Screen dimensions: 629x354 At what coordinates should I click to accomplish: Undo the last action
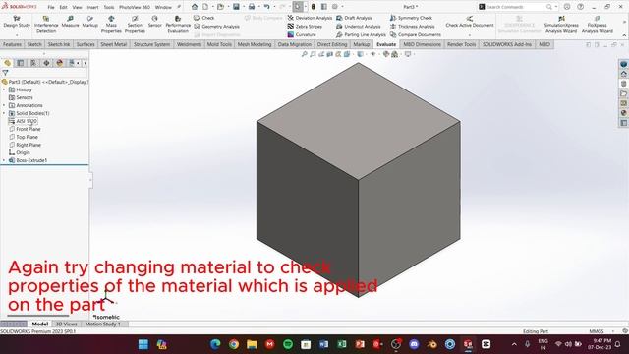[x=266, y=7]
